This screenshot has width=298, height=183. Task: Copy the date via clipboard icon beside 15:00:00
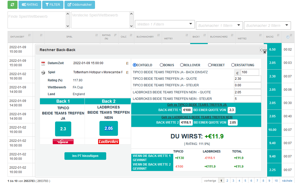(127, 63)
